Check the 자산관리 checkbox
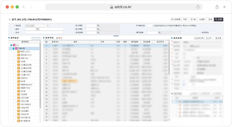The width and height of the screenshot is (232, 127). pos(213,32)
